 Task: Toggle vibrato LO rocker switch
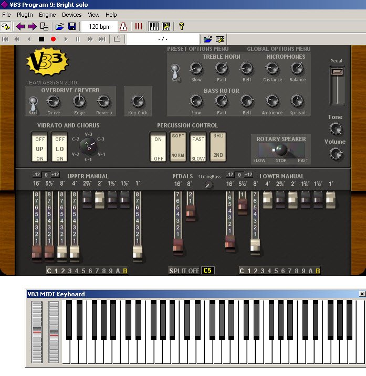[x=59, y=147]
